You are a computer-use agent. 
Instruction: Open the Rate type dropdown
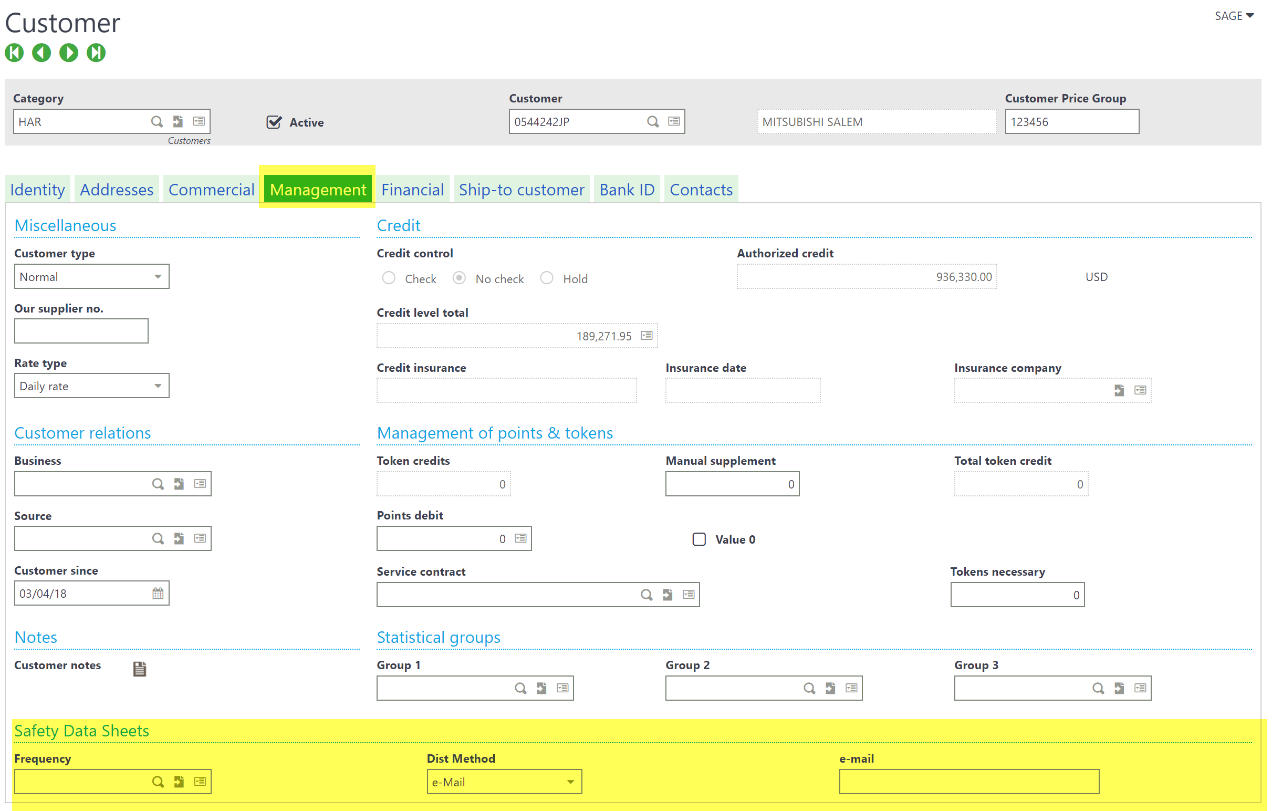(158, 386)
